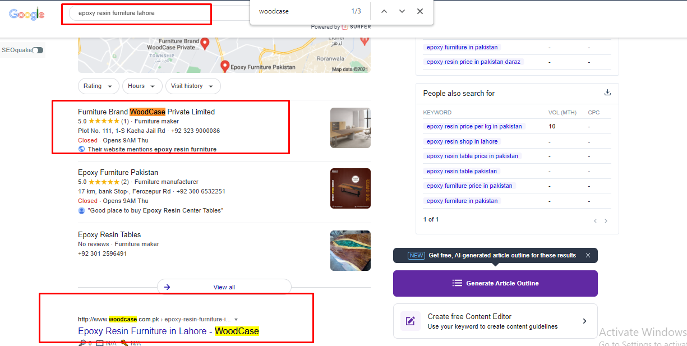
Task: Close the find-in-page bar
Action: (420, 11)
